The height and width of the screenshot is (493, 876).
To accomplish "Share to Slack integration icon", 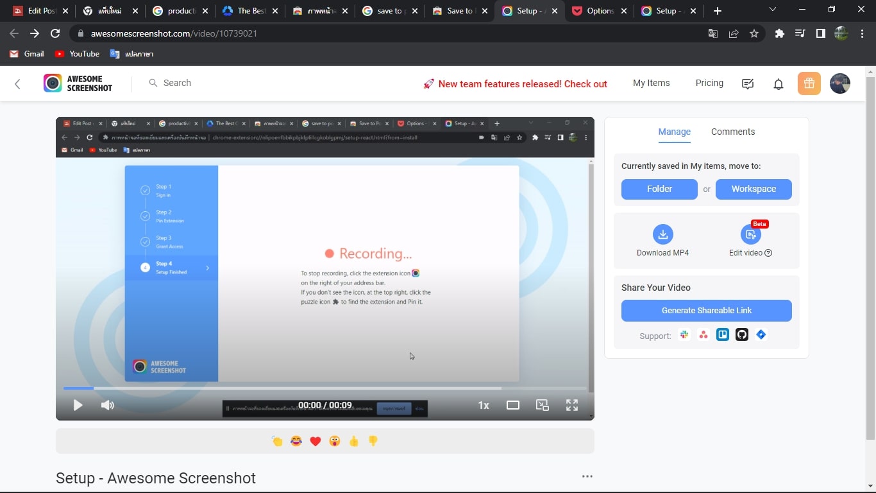I will [684, 334].
